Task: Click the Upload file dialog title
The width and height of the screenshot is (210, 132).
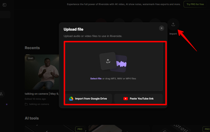Action: tap(74, 29)
